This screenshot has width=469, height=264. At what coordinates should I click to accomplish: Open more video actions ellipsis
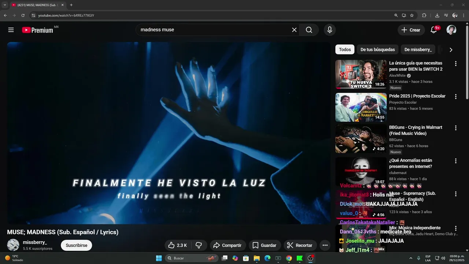coord(325,245)
